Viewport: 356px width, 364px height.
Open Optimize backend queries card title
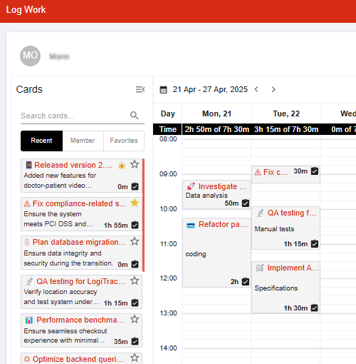[78, 359]
